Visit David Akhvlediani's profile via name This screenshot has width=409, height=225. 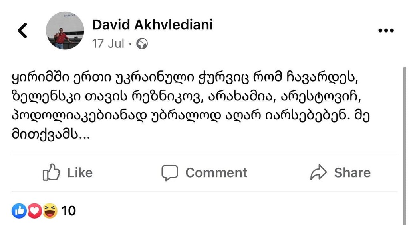152,25
